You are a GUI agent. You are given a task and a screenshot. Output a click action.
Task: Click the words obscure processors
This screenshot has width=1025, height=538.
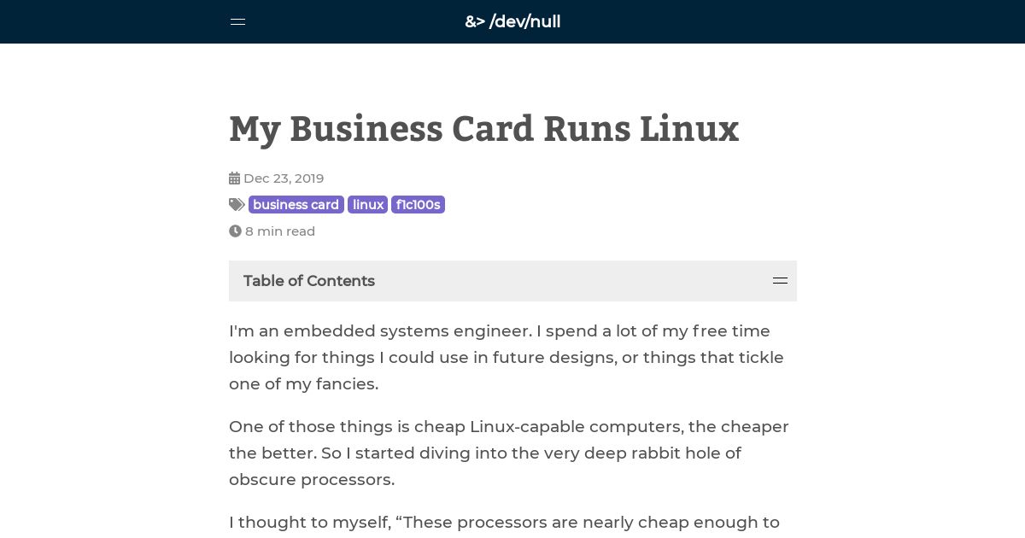312,480
